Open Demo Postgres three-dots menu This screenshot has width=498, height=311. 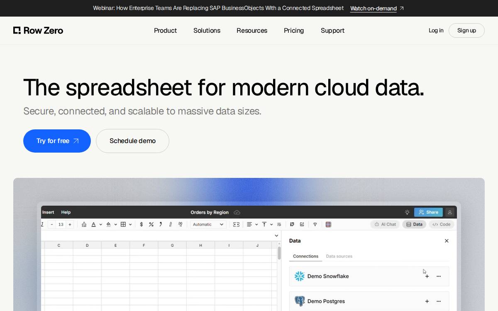[439, 301]
